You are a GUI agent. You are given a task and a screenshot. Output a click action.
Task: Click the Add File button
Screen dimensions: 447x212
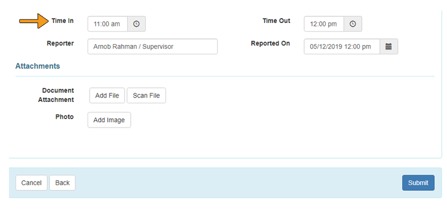coord(107,96)
